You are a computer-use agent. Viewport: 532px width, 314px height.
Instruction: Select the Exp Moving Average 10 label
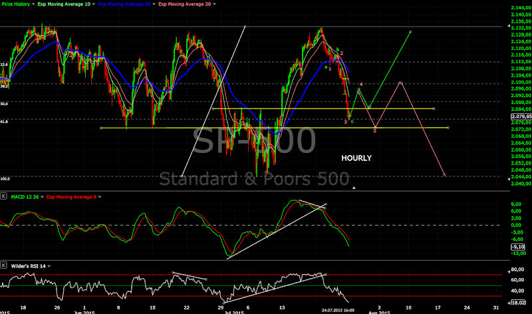point(64,5)
